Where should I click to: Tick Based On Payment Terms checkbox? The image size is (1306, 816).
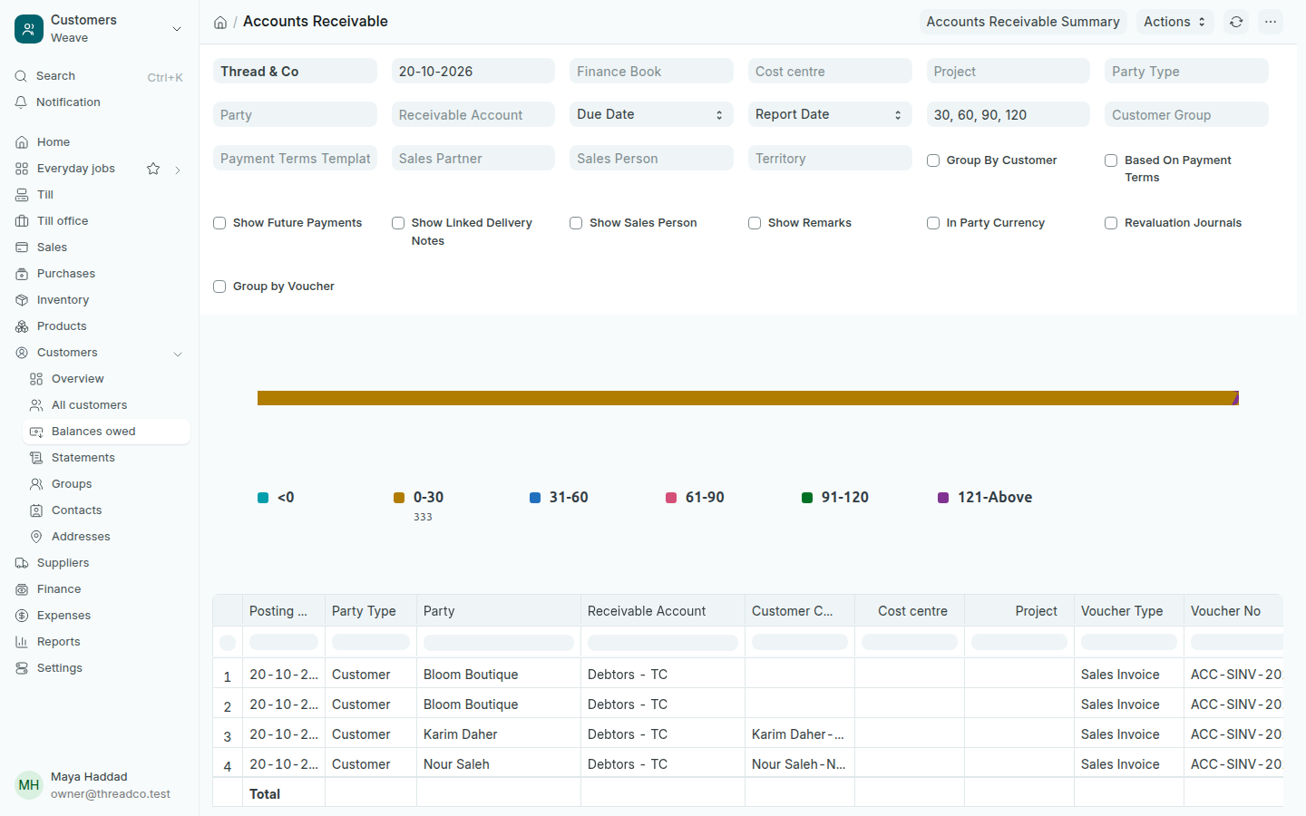[1111, 160]
